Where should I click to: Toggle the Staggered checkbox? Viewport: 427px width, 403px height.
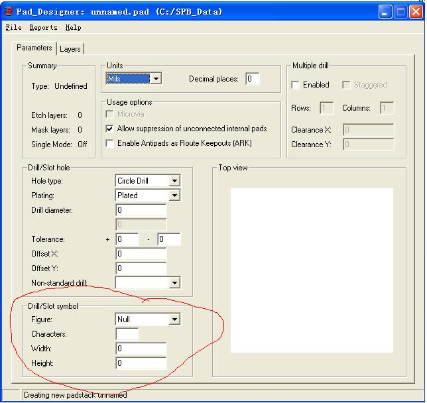coord(346,85)
